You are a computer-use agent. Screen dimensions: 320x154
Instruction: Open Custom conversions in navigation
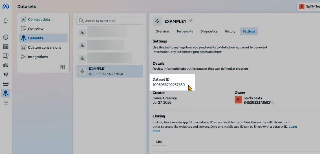[x=43, y=47]
